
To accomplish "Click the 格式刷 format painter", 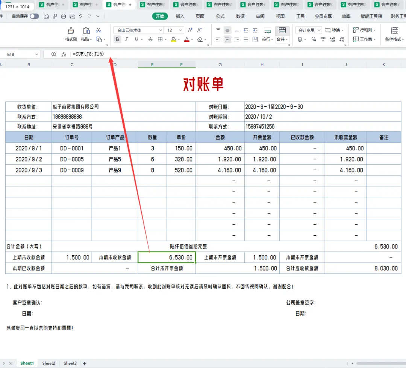I will 71,34.
